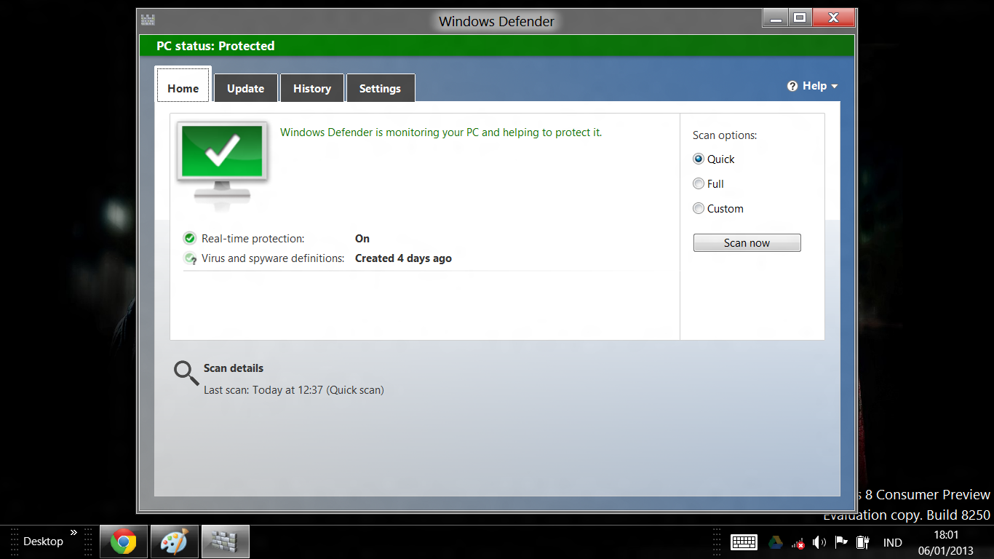Open the network status tray icon

(x=798, y=542)
